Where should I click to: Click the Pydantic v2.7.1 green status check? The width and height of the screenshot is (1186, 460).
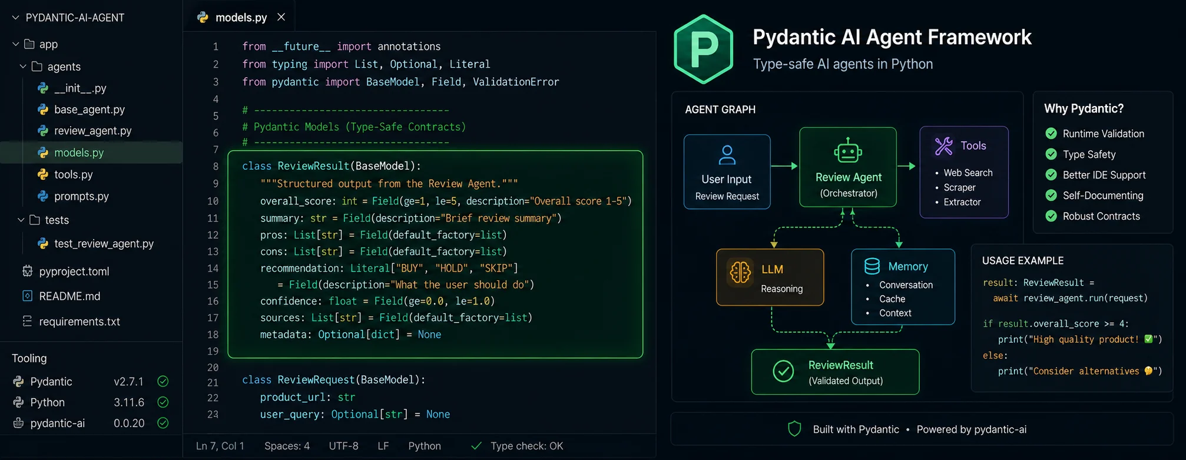coord(163,382)
